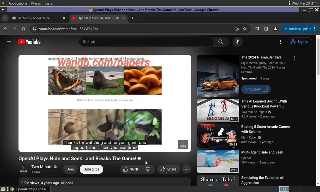Open the Two Minute channel name link
320x192 pixels.
coord(42,167)
